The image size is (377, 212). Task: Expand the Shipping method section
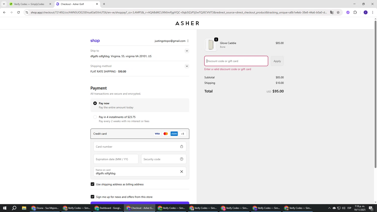[187, 66]
